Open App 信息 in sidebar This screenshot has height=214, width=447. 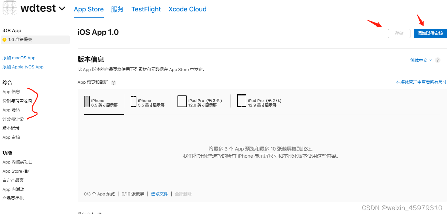(x=11, y=92)
